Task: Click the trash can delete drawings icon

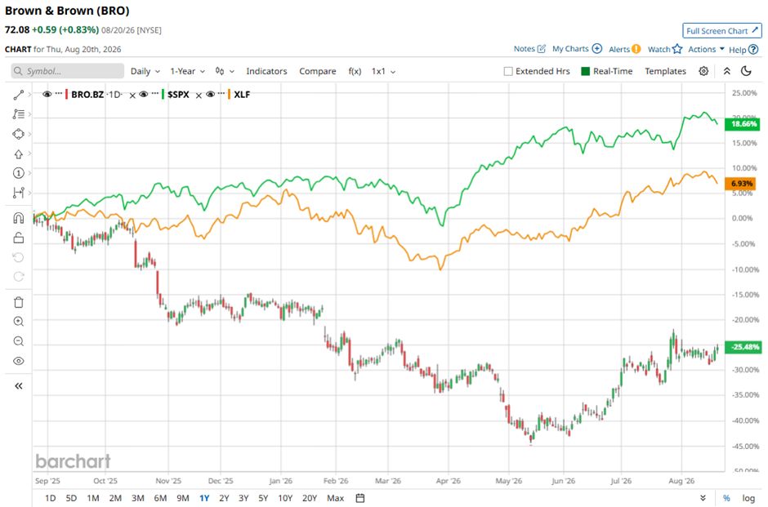Action: [x=19, y=302]
